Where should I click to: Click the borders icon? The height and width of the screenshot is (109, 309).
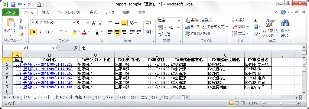point(61,32)
